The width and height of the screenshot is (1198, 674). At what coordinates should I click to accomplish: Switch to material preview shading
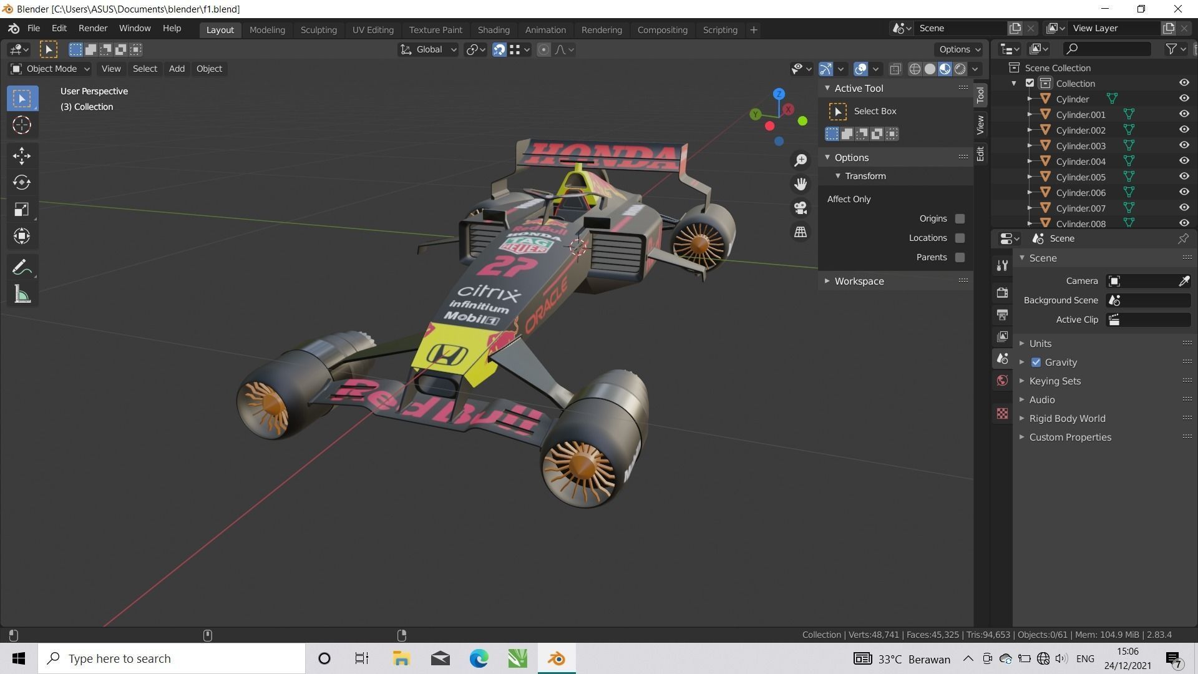[945, 69]
